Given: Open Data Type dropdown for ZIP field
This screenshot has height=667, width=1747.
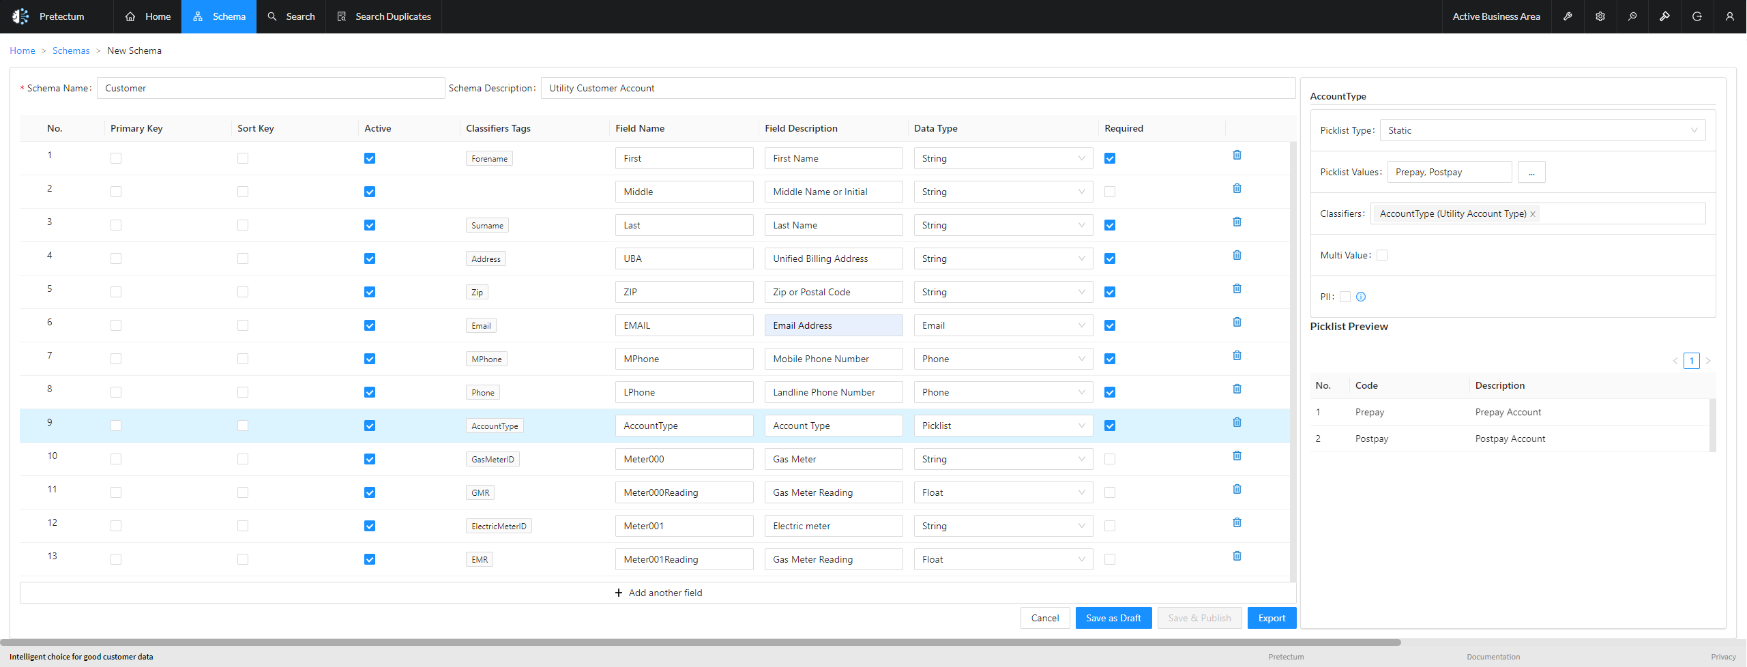Looking at the screenshot, I should pos(1003,292).
